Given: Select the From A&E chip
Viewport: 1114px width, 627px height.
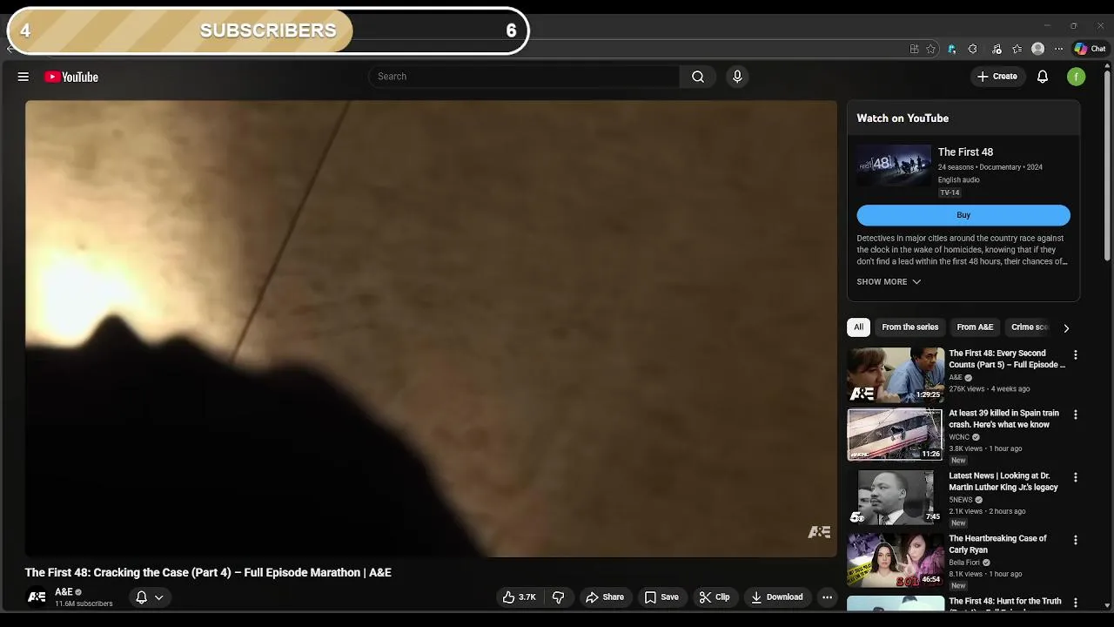Looking at the screenshot, I should (x=975, y=327).
